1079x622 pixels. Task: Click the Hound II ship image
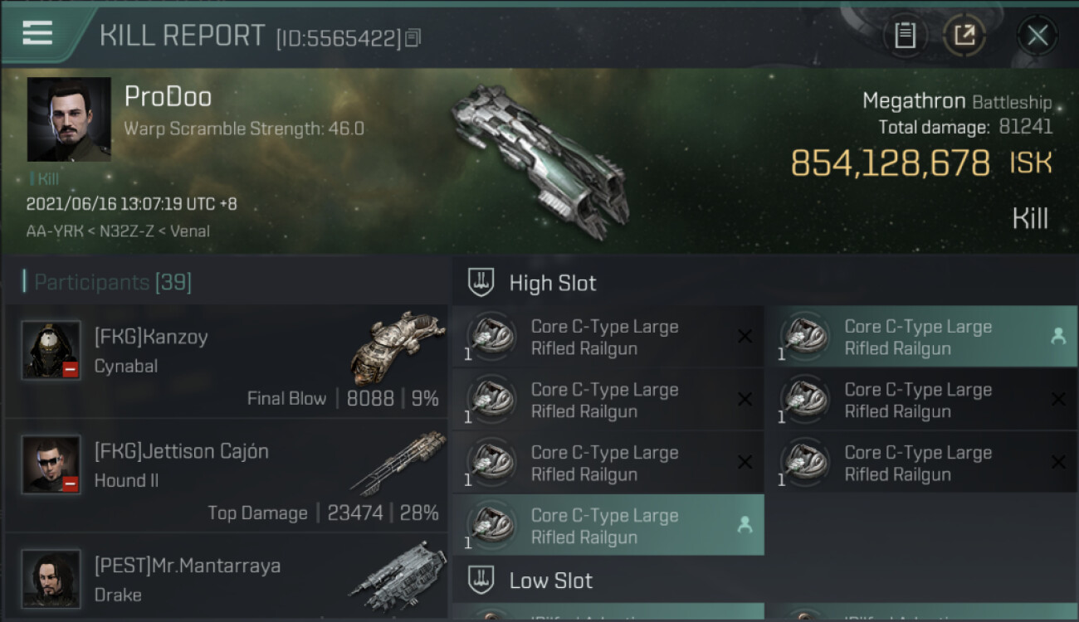click(398, 462)
